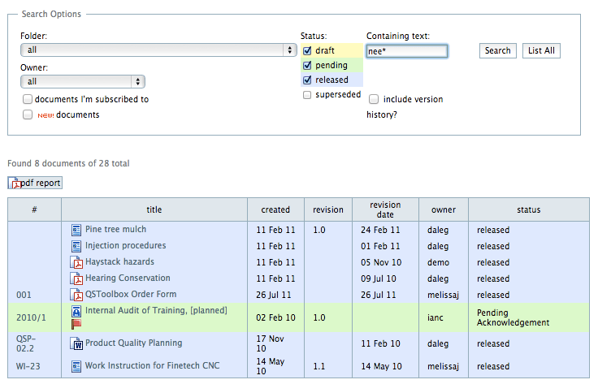Screen dimensions: 598x384
Task: Open Internal Audit of Training, [planned]
Action: click(x=156, y=310)
